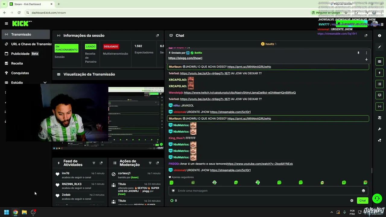Click the list icon in the right sidebar
This screenshot has height=217, width=386.
coord(379,84)
